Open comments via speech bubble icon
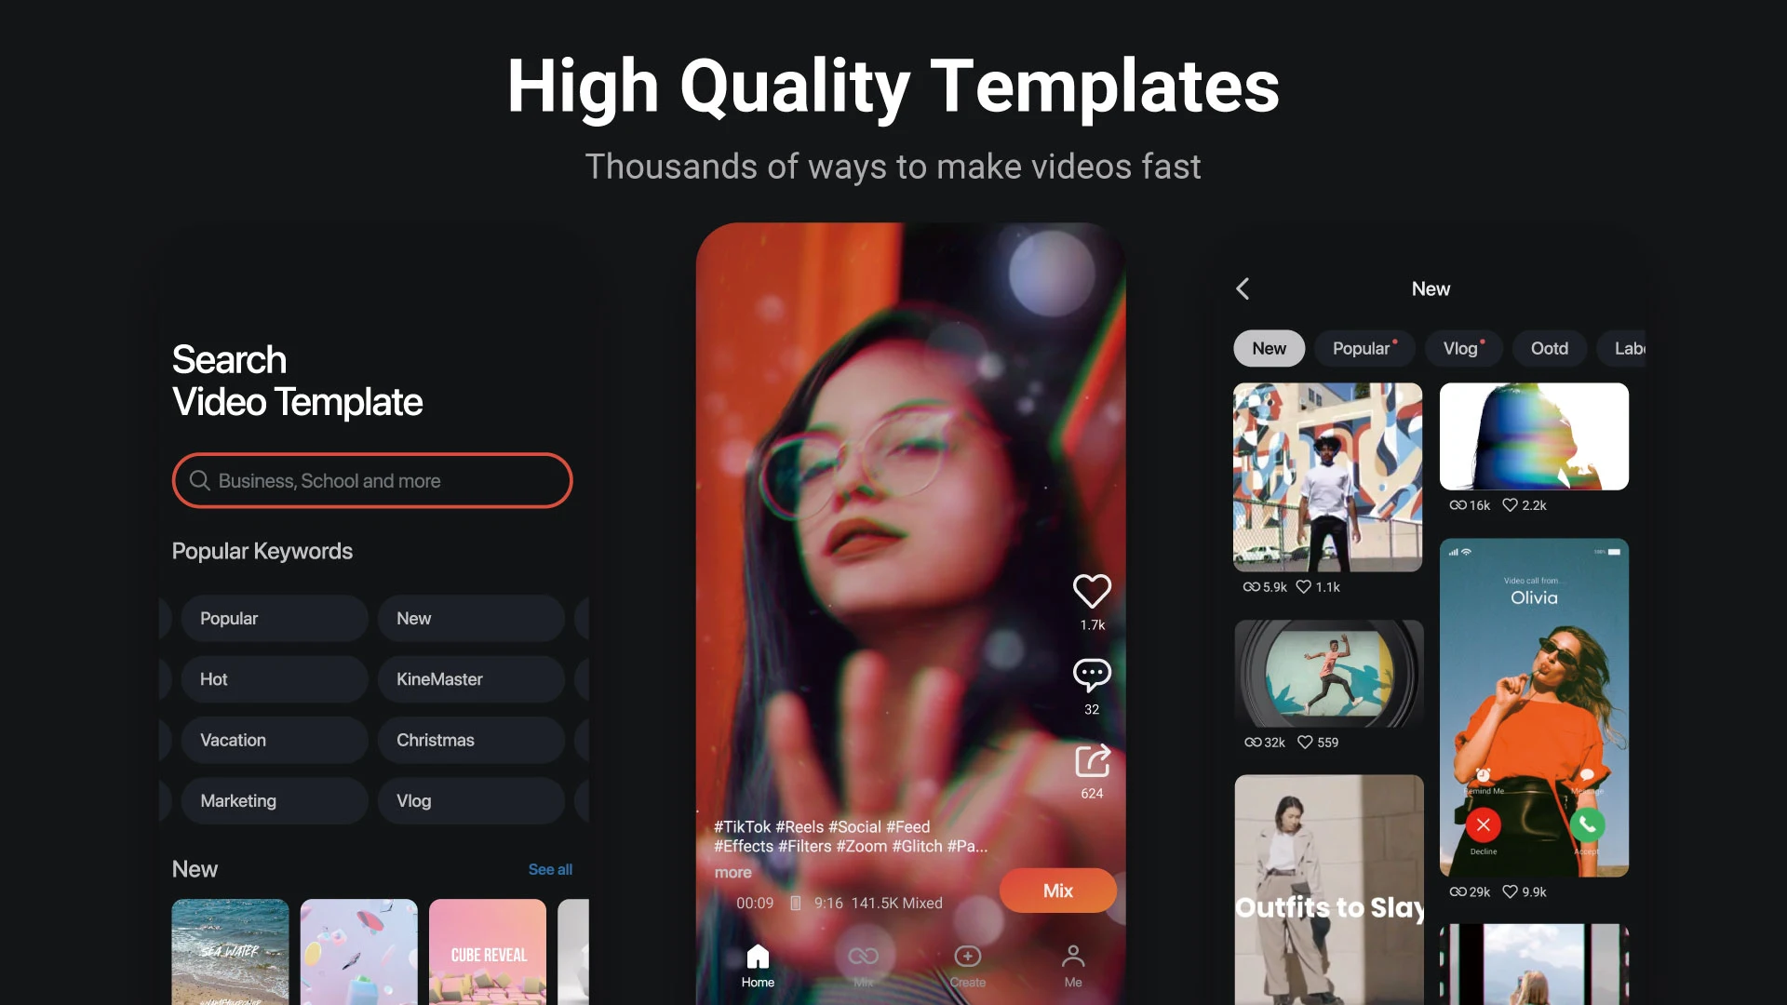The width and height of the screenshot is (1787, 1005). pyautogui.click(x=1092, y=675)
